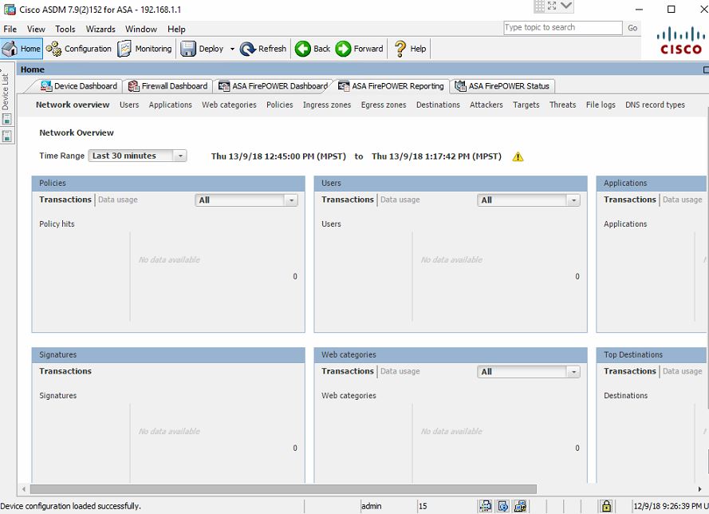The height and width of the screenshot is (514, 709).
Task: Click the lock icon in the status bar
Action: click(x=606, y=506)
